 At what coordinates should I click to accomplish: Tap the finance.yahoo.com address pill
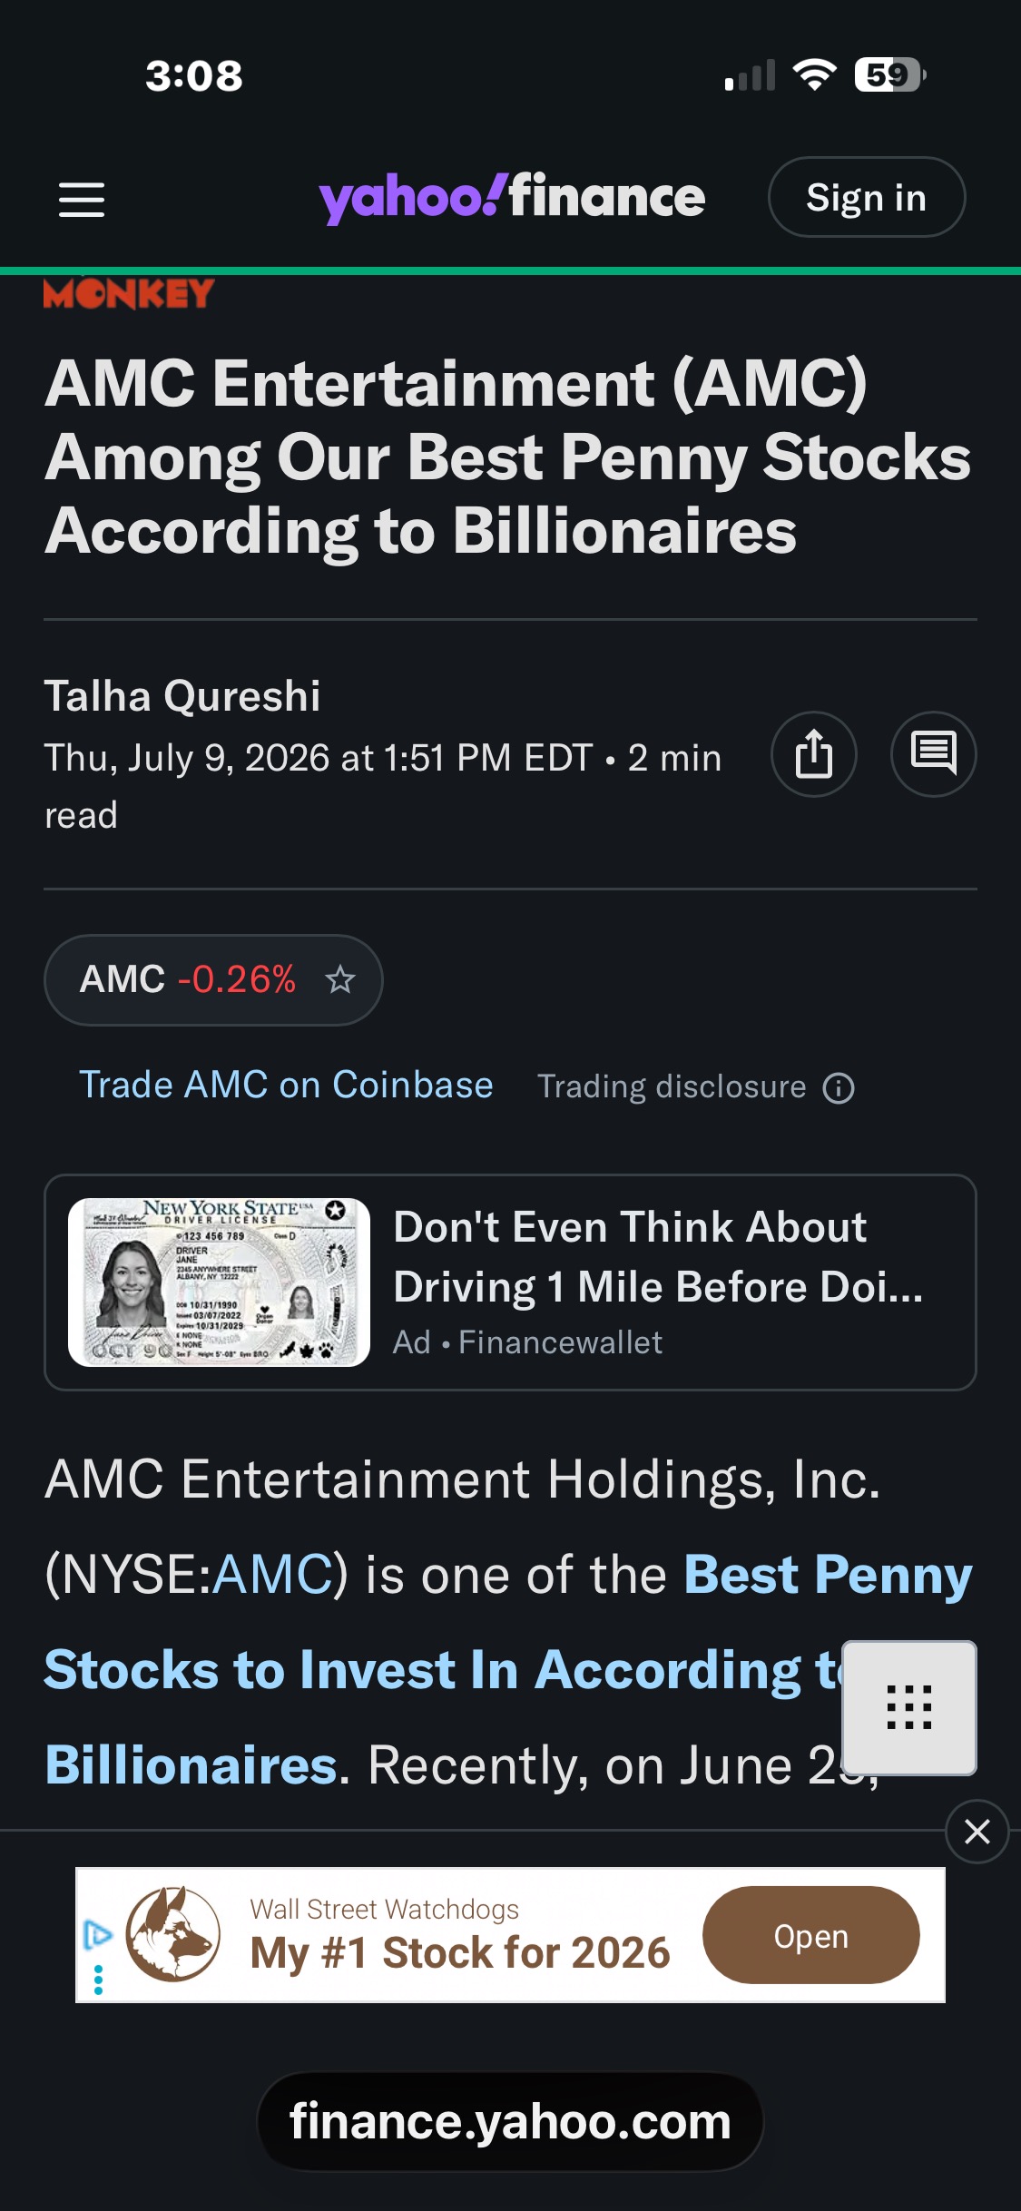[510, 2122]
